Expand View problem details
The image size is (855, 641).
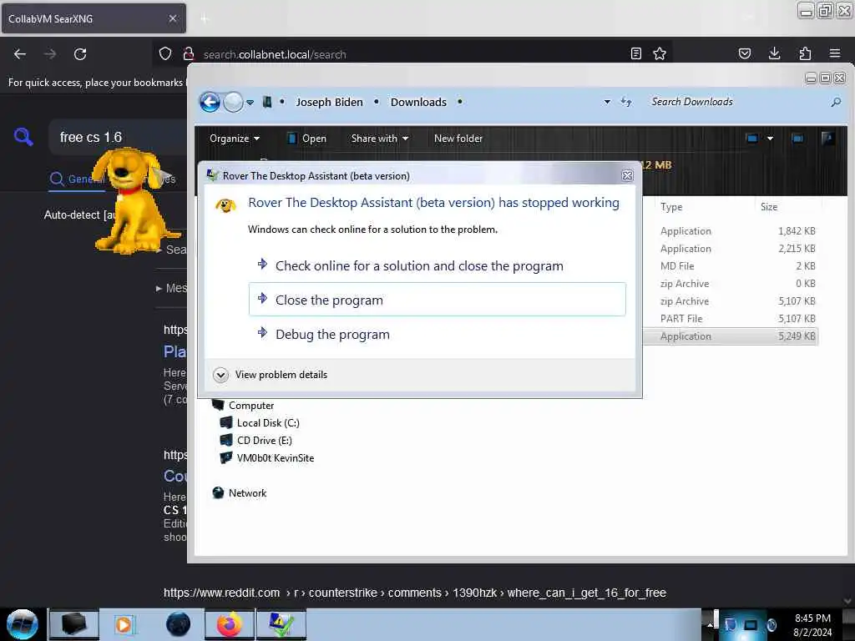pyautogui.click(x=271, y=375)
